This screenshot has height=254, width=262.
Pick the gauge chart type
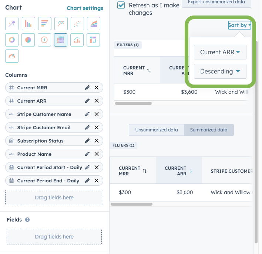(12, 56)
